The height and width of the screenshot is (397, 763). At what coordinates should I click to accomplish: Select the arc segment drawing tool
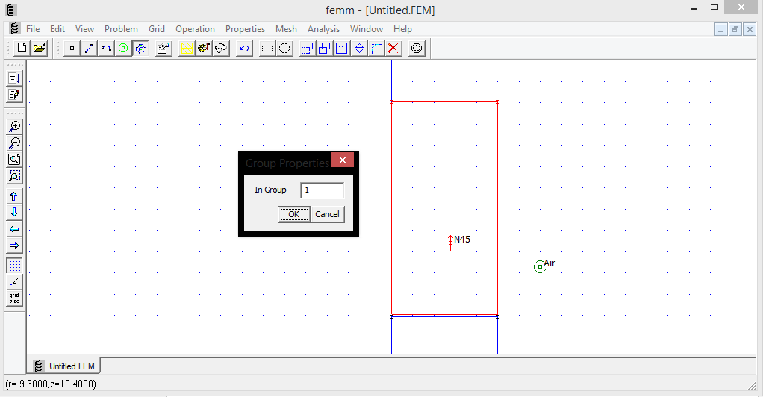click(106, 49)
